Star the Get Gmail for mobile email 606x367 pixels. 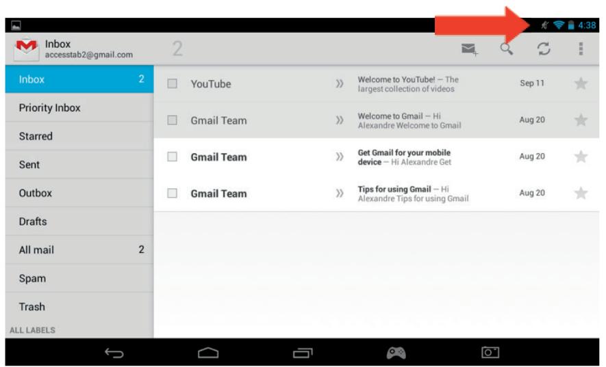point(581,157)
